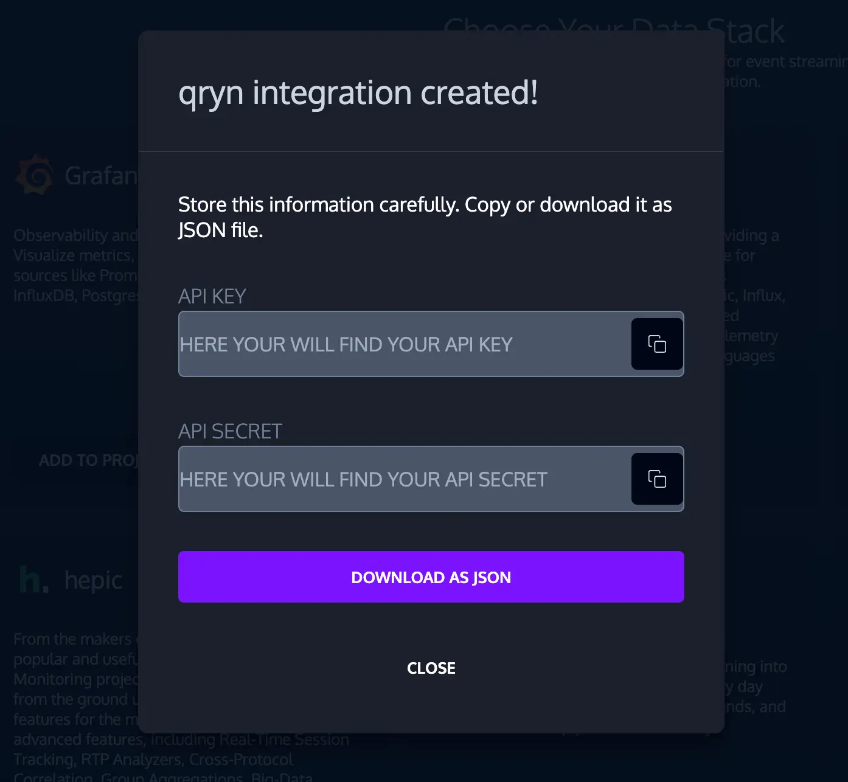Click the Download as JSON button
Screen dimensions: 848x782
coord(431,576)
